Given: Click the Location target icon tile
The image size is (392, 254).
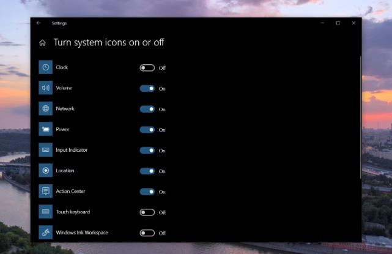Looking at the screenshot, I should (45, 170).
